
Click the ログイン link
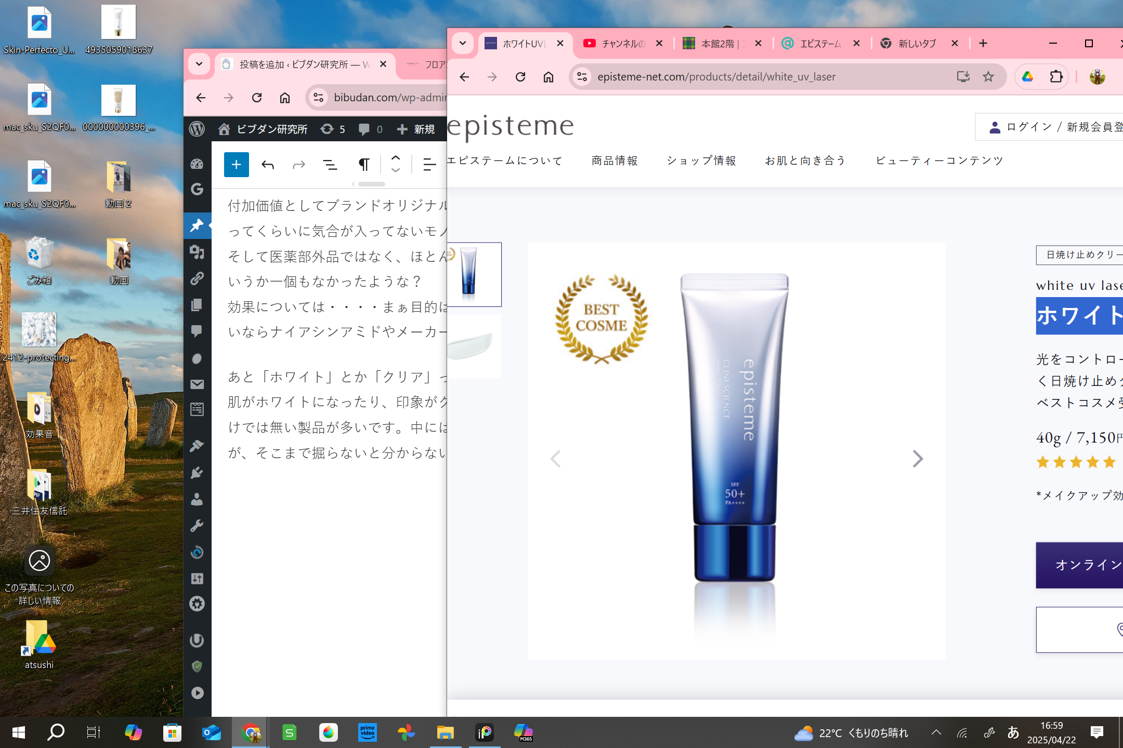(x=1029, y=127)
